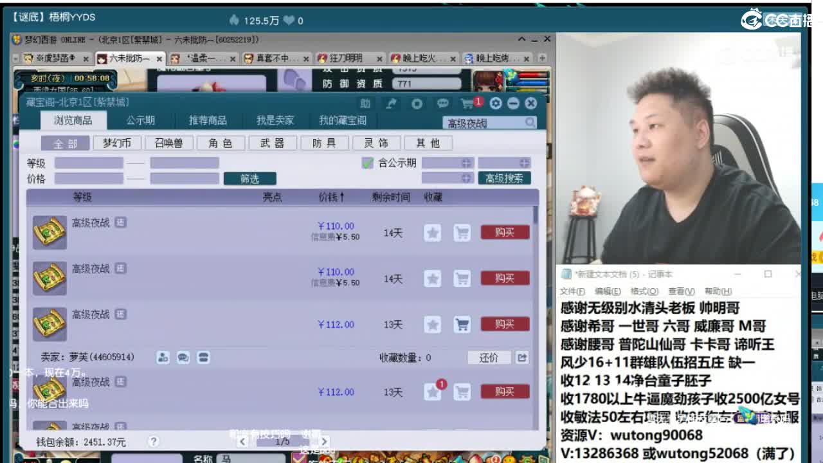Open Notepad 编辑(E) menu

(x=608, y=291)
